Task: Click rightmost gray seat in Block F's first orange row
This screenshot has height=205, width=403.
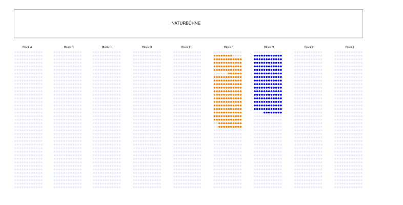Action: (x=240, y=55)
